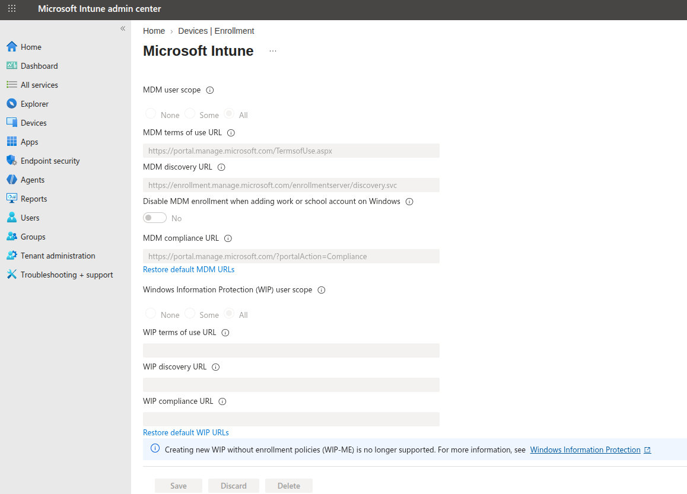Select None for MDM user scope
Screen dimensions: 687x494
(151, 114)
